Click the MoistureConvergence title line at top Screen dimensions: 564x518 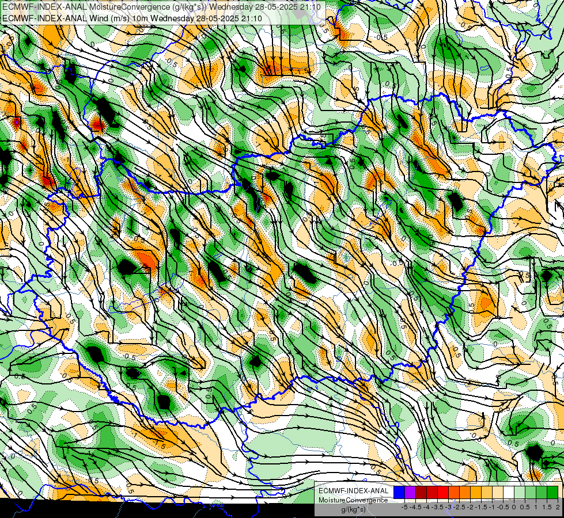pos(161,7)
